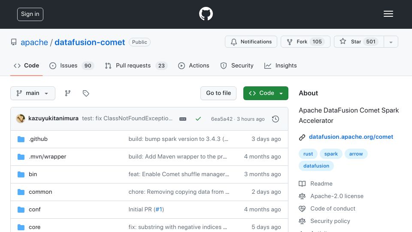Click the 105 fork count badge

point(317,42)
